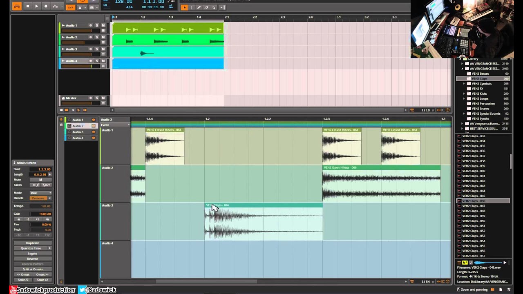523x294 pixels.
Task: Play the sample preview in the browser
Action: coord(505,263)
